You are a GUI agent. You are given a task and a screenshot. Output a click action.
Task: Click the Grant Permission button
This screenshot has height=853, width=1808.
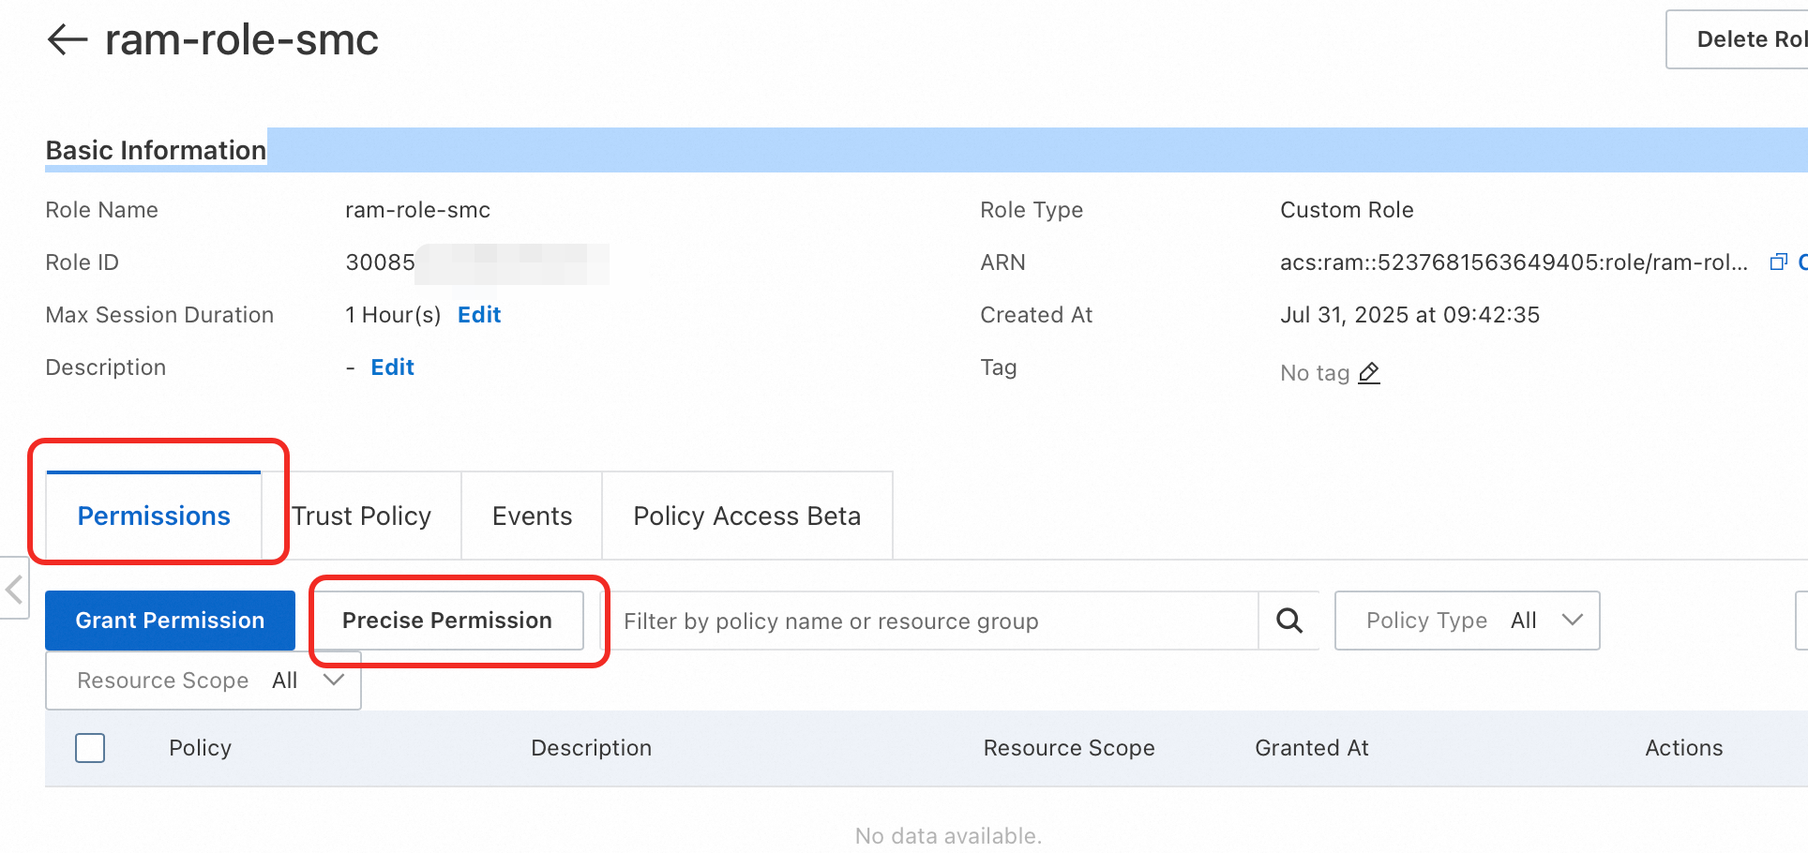point(170,621)
